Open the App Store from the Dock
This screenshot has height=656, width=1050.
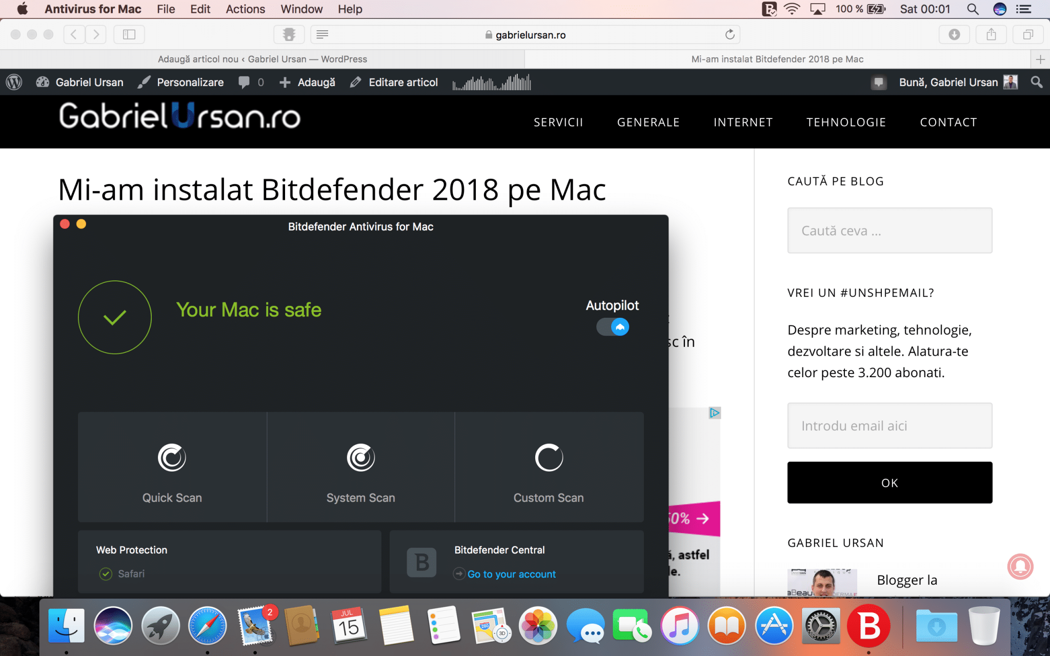coord(774,626)
